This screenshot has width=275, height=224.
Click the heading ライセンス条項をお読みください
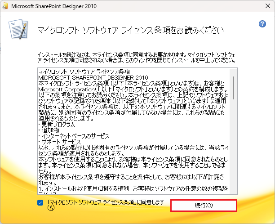click(129, 31)
